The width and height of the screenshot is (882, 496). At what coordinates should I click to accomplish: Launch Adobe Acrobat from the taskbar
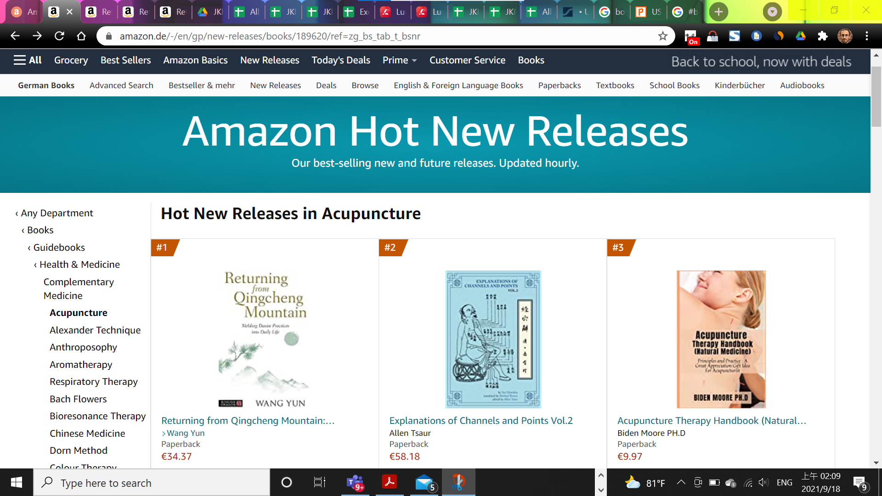coord(390,482)
